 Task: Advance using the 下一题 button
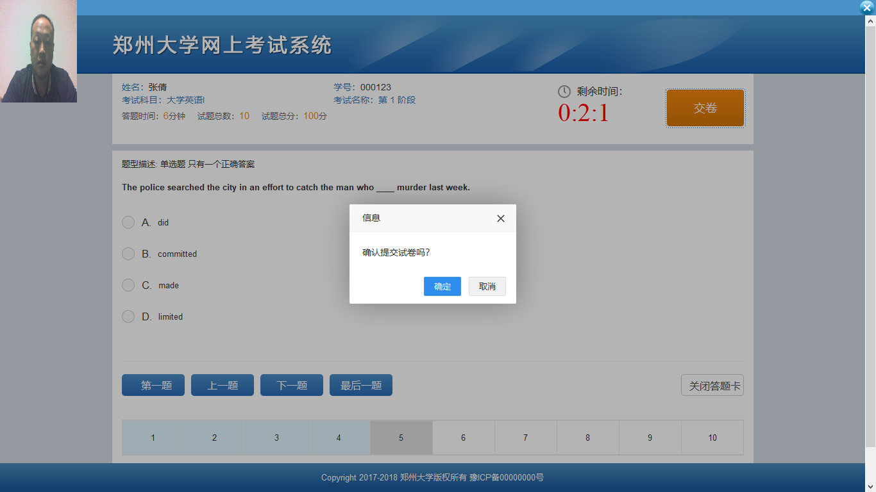click(x=292, y=385)
